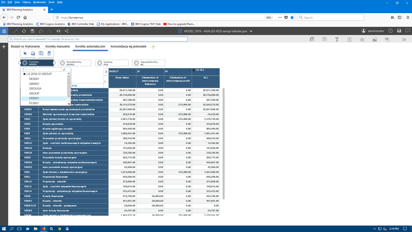The image size is (412, 232).
Task: Expand the 1RKG row
Action: [22, 138]
